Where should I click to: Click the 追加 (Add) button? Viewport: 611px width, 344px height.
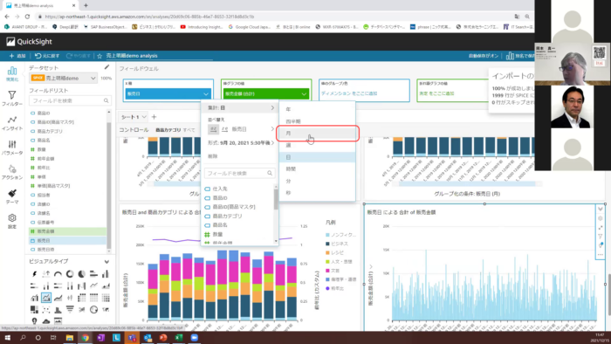pyautogui.click(x=17, y=56)
